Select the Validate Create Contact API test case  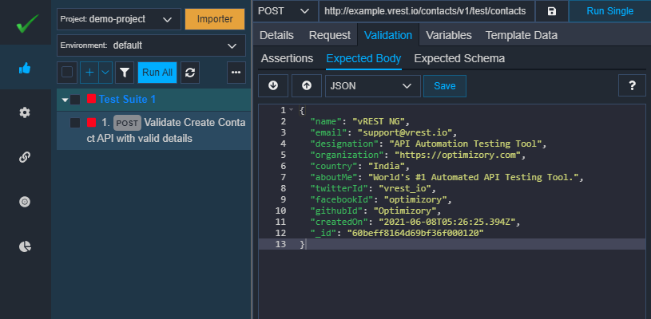153,131
